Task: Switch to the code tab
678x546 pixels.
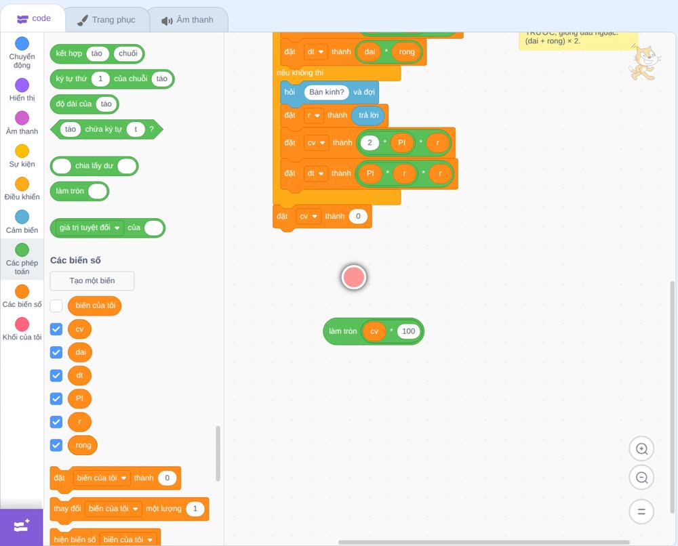Action: [33, 18]
